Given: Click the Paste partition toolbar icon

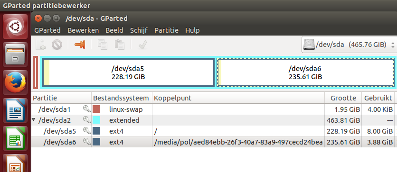Looking at the screenshot, I should 120,45.
